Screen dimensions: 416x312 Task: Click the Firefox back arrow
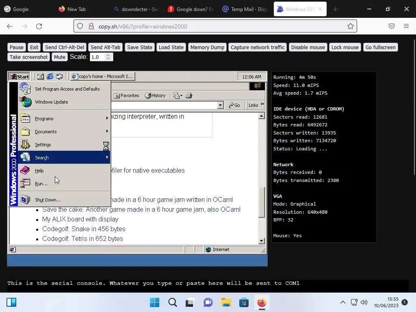coord(10,26)
